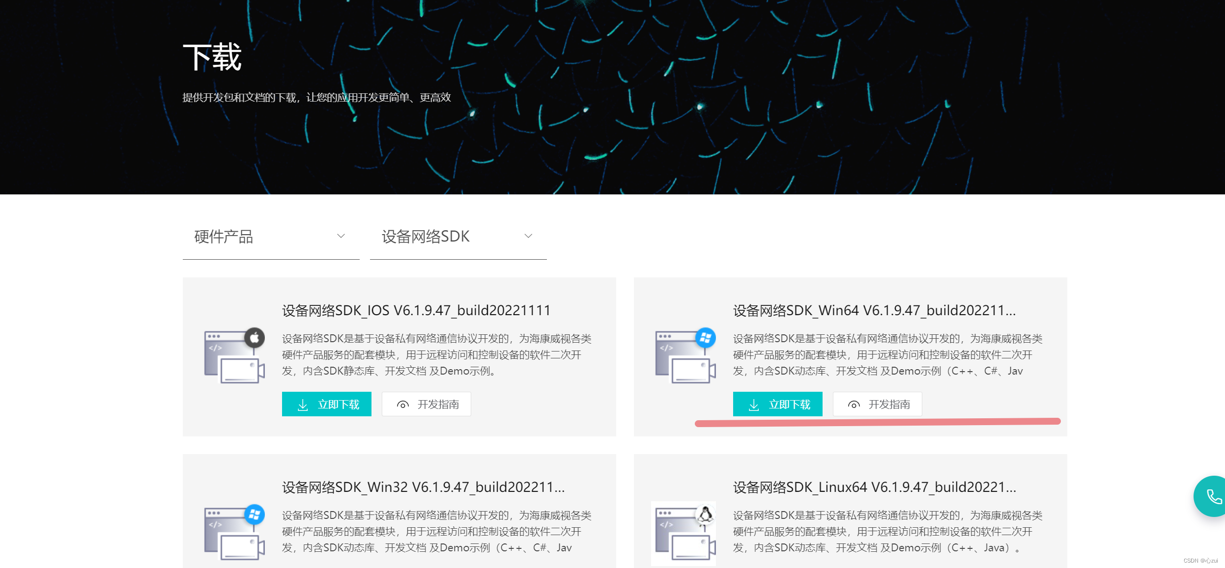Click the Linux penguin SDK thumbnail
Viewport: 1225px width, 568px height.
(x=684, y=533)
